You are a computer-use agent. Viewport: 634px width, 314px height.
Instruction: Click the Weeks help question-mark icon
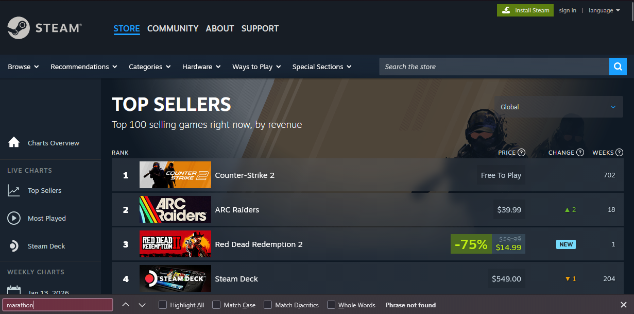[x=620, y=152]
